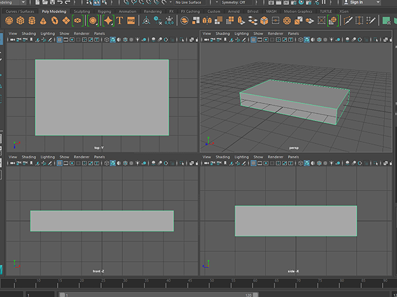Click the Bevel cube shelf icon
Viewport: 397px width, 297px height.
(x=264, y=20)
